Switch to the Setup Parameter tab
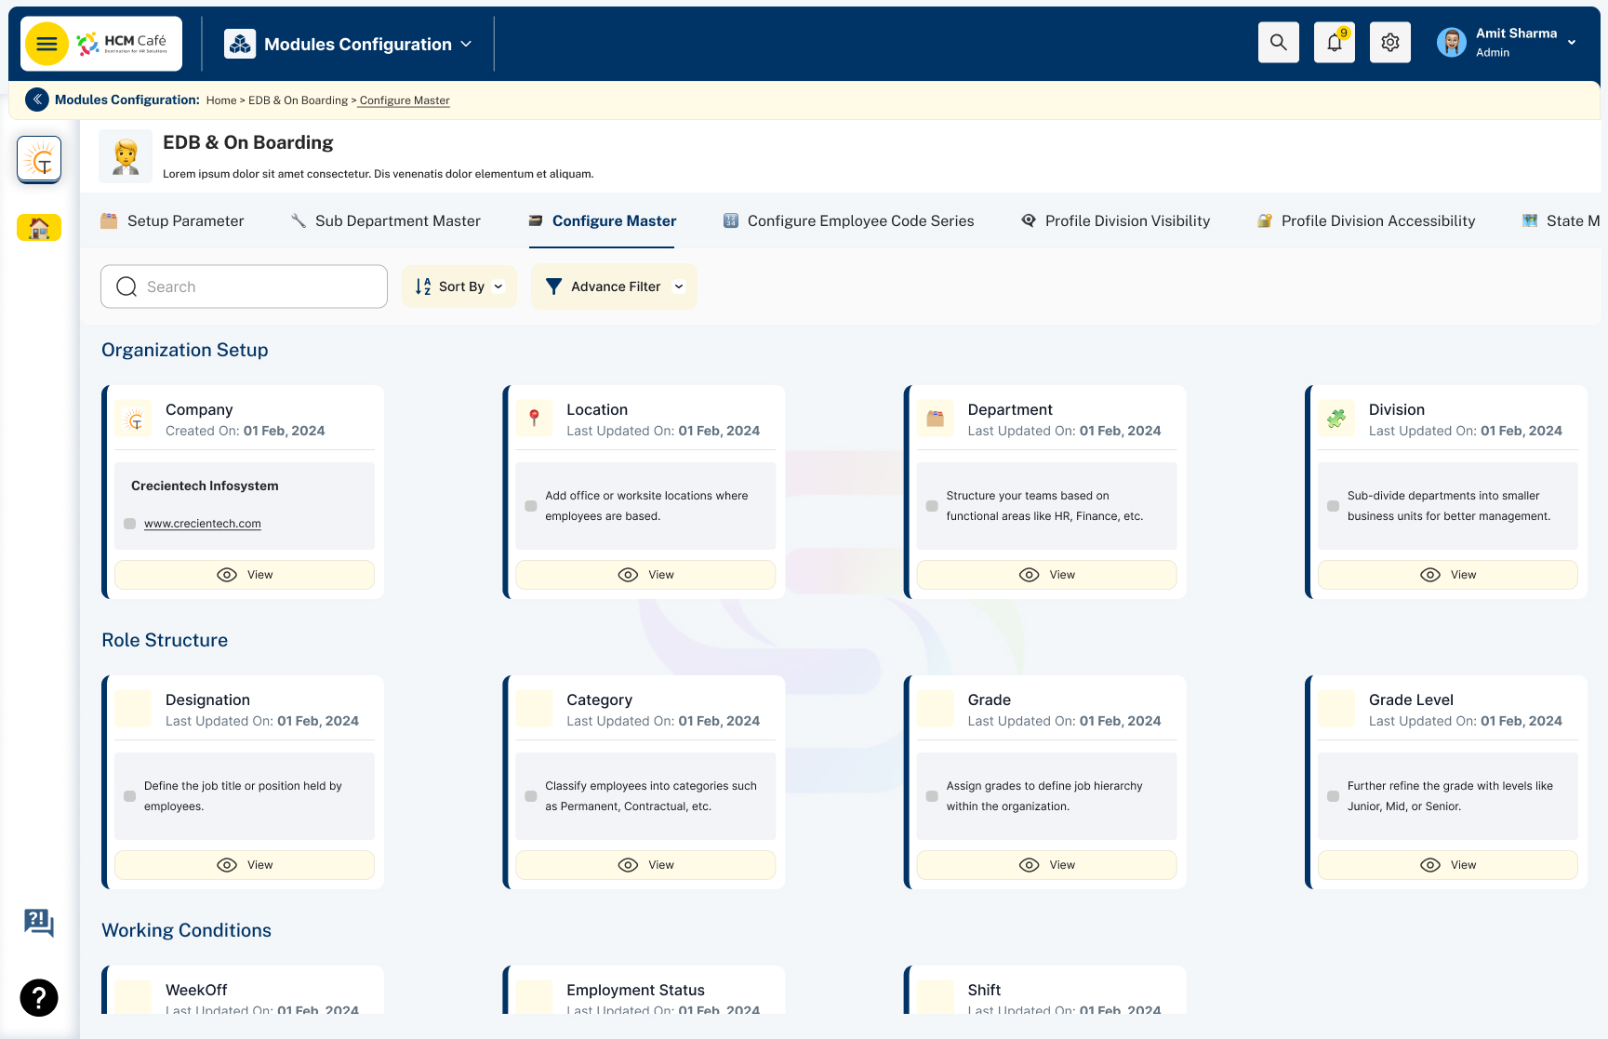Viewport: 1608px width, 1039px height. [x=172, y=220]
